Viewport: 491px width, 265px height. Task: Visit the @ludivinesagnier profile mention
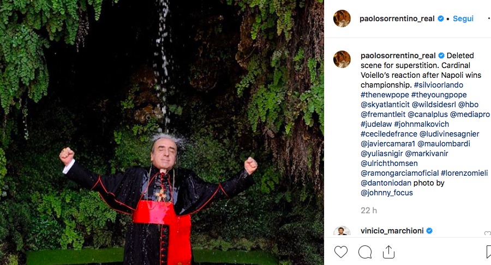tap(450, 134)
